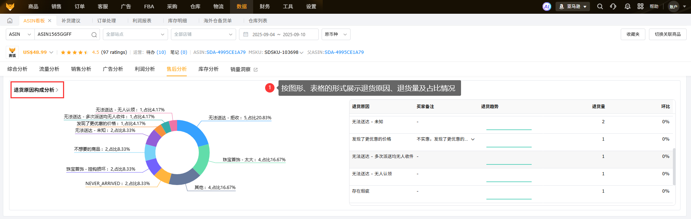Switch to the 利润分析 tab

point(145,69)
